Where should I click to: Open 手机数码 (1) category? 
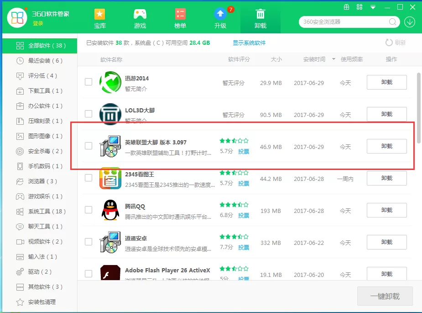(x=40, y=166)
